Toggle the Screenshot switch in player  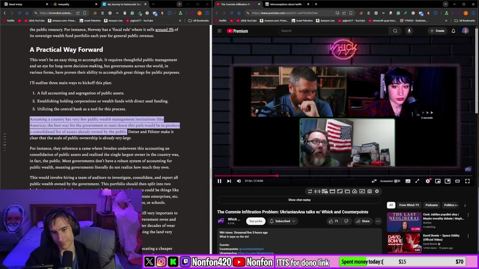click(x=397, y=181)
